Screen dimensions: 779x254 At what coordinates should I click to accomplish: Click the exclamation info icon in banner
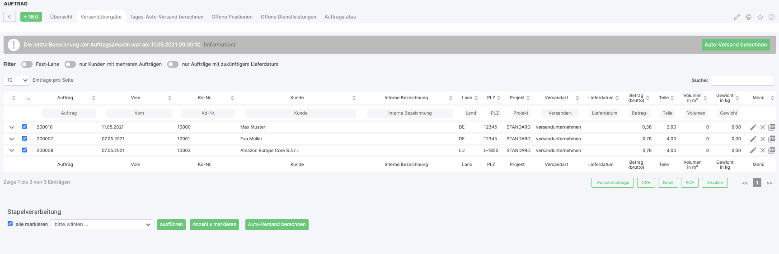click(14, 45)
